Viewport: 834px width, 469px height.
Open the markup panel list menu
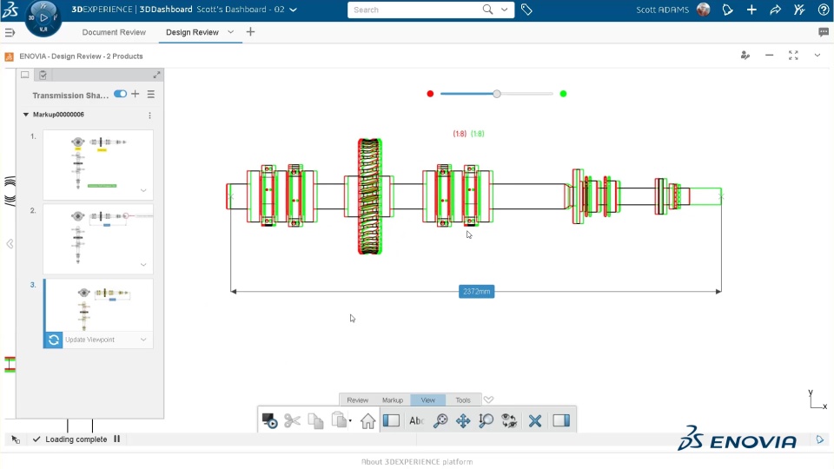click(x=151, y=94)
